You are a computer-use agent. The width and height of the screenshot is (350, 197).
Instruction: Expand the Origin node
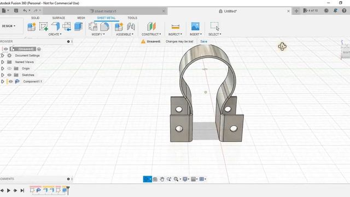coord(3,68)
